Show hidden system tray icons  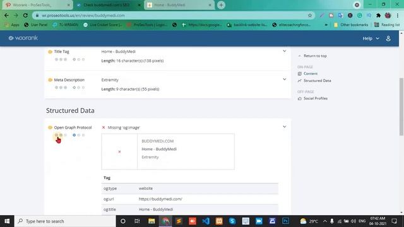tap(324, 221)
